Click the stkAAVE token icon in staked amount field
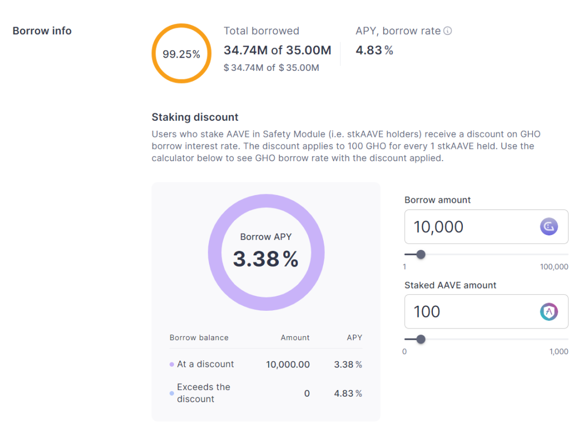 tap(549, 311)
